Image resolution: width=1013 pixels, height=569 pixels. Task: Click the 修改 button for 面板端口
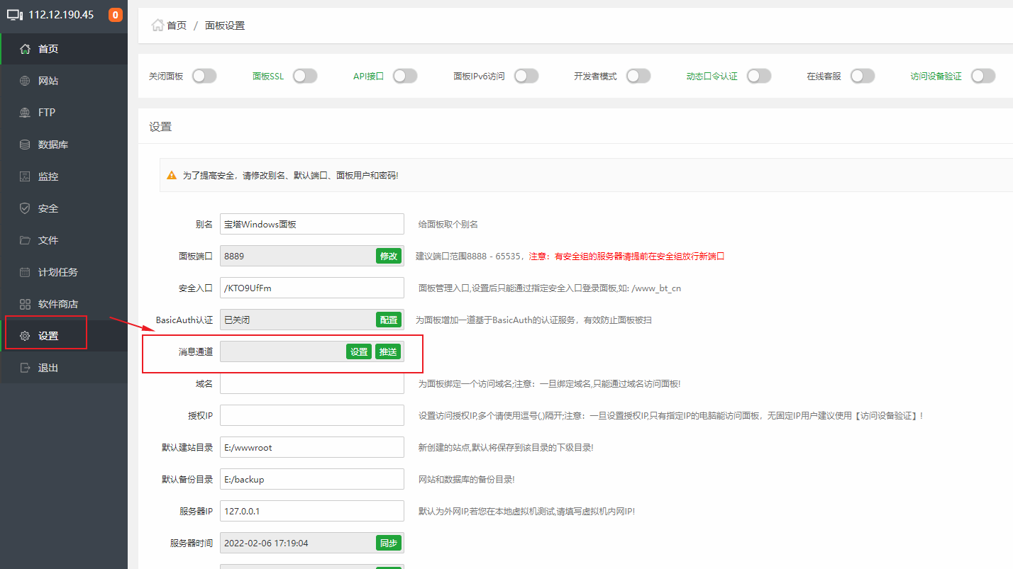point(389,256)
